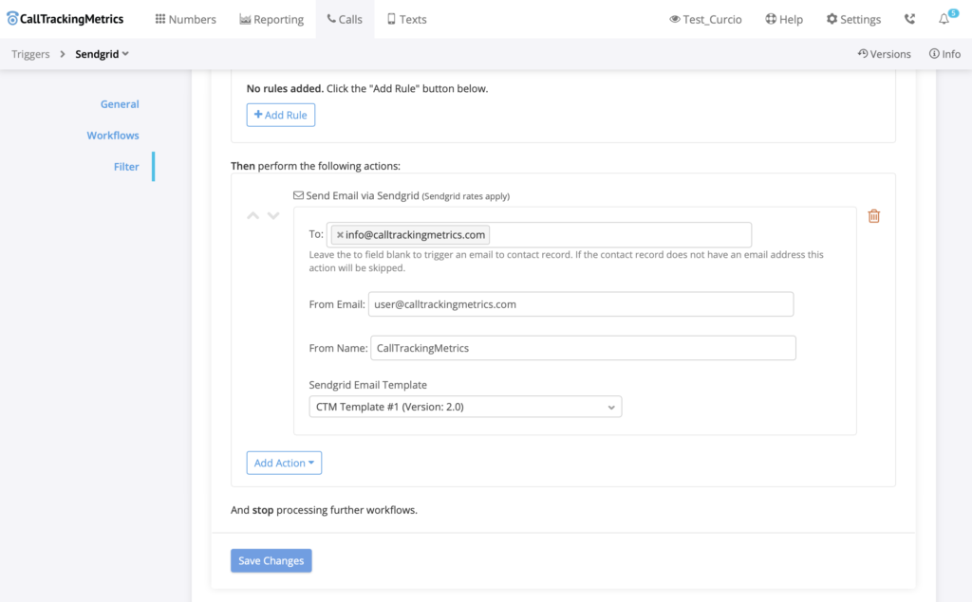Viewport: 972px width, 602px height.
Task: Open the Add Action dropdown
Action: click(284, 463)
